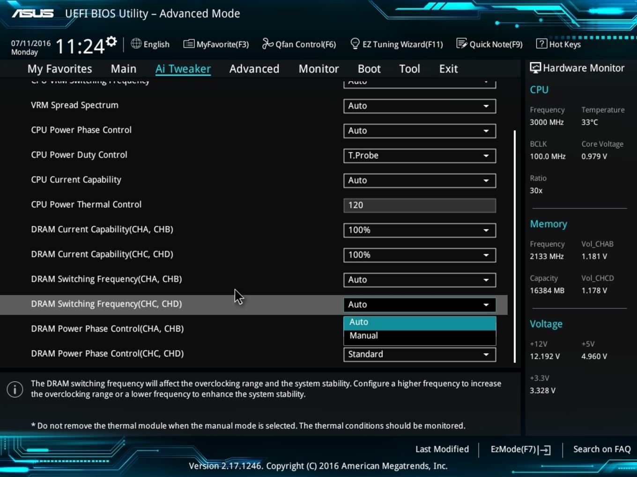Expand CPU Current Capability dropdown
The width and height of the screenshot is (637, 477).
click(x=420, y=180)
